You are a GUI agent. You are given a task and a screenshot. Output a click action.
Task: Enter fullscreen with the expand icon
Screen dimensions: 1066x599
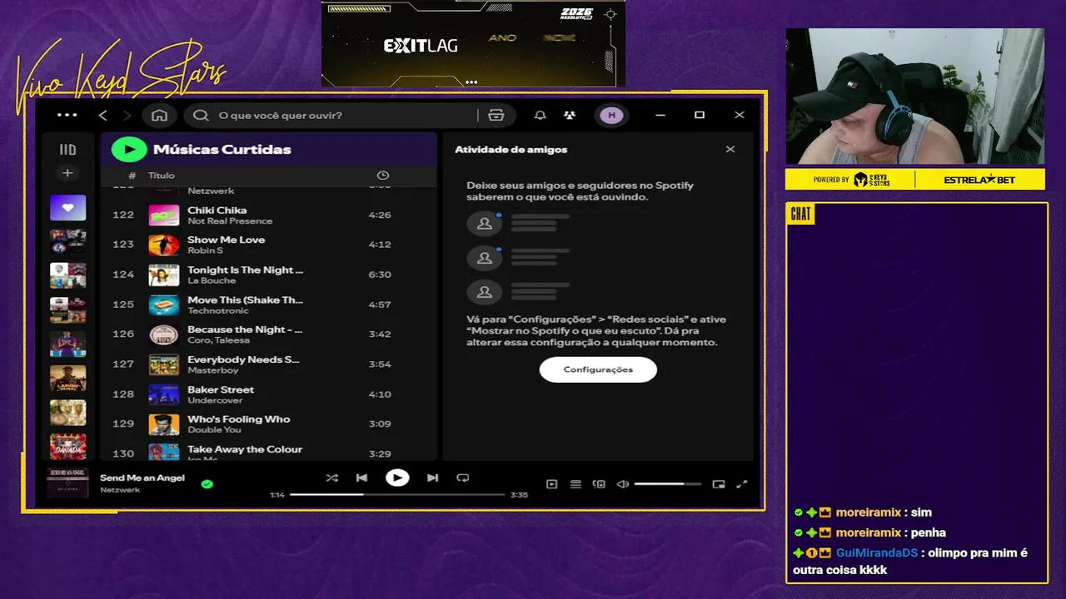click(x=742, y=484)
